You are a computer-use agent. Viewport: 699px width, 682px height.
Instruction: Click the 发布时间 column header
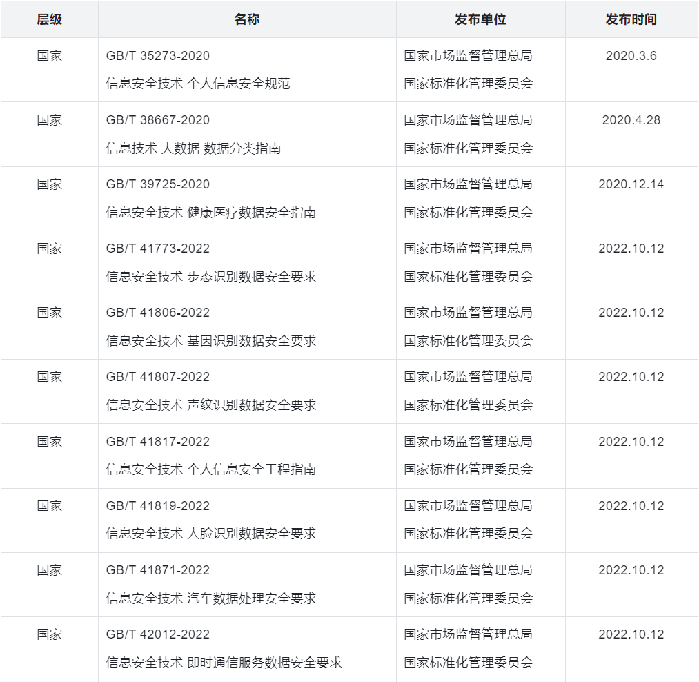coord(631,19)
